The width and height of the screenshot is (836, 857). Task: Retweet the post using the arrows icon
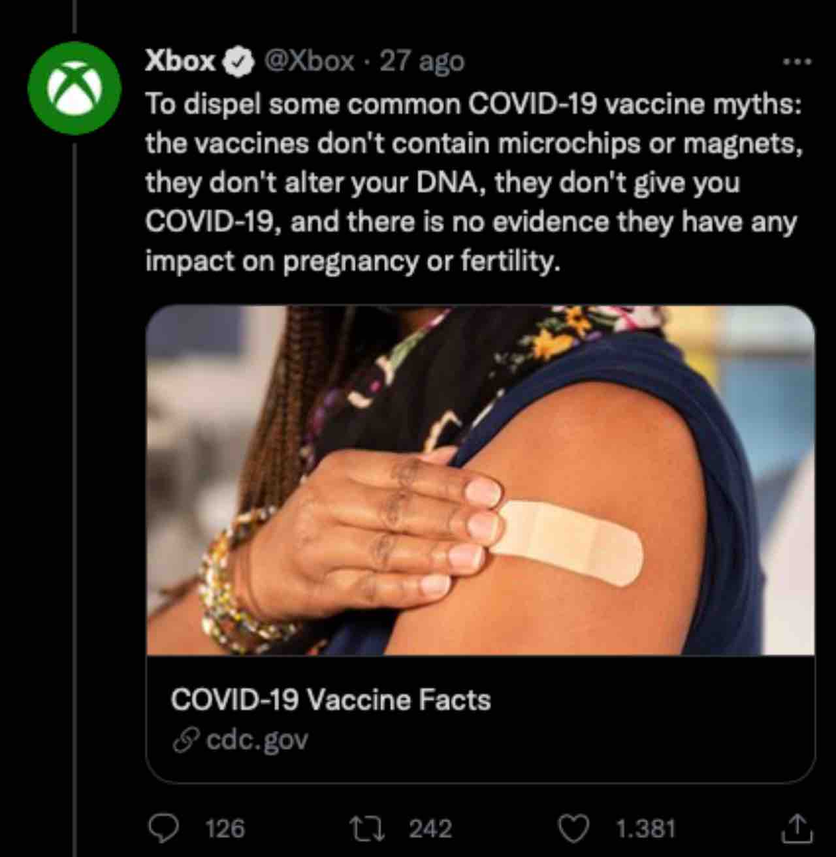click(x=368, y=828)
